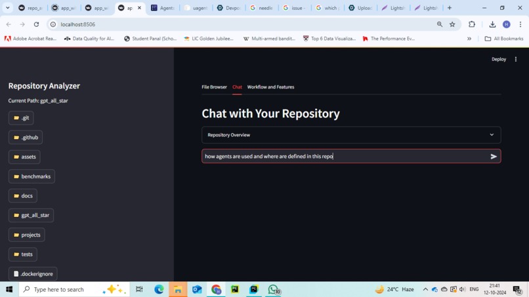The image size is (529, 297).
Task: Bookmark this page with the star icon
Action: point(452,24)
